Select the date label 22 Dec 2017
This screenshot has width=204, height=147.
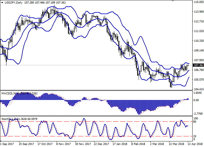(x=101, y=144)
